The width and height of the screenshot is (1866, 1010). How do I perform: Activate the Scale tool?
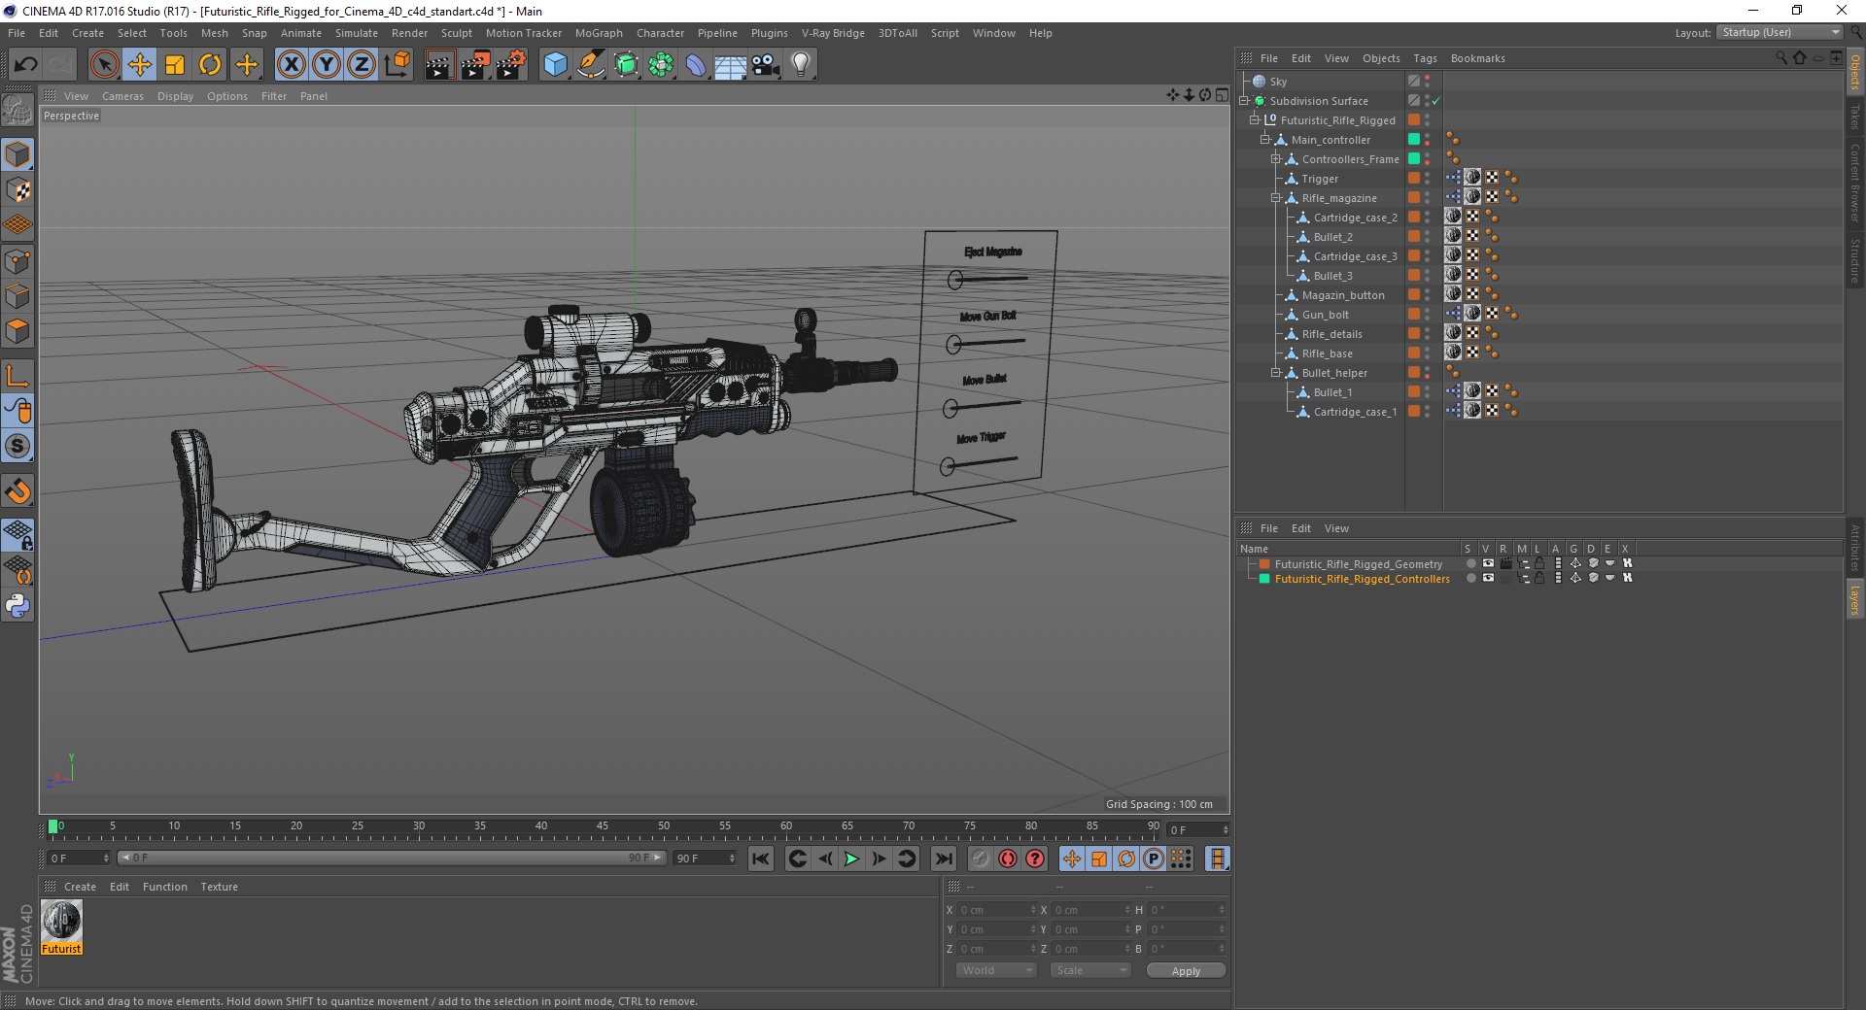pos(175,65)
